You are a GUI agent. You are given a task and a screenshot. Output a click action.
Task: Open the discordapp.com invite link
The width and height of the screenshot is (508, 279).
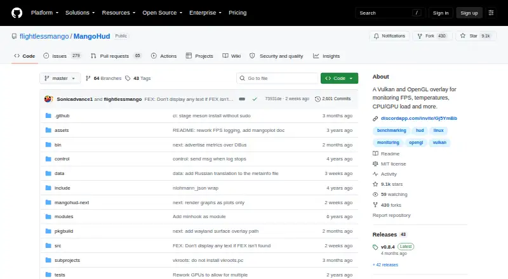(x=419, y=119)
